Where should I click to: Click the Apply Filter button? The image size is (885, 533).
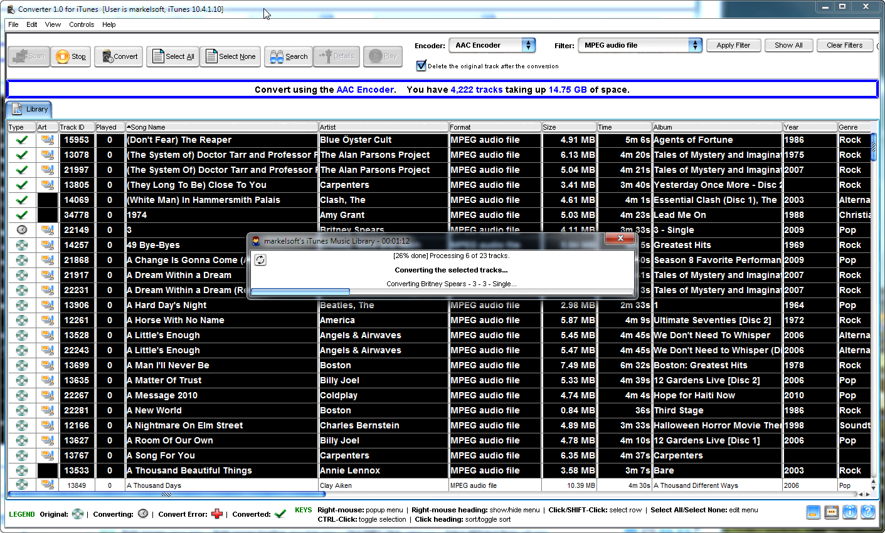click(x=733, y=45)
